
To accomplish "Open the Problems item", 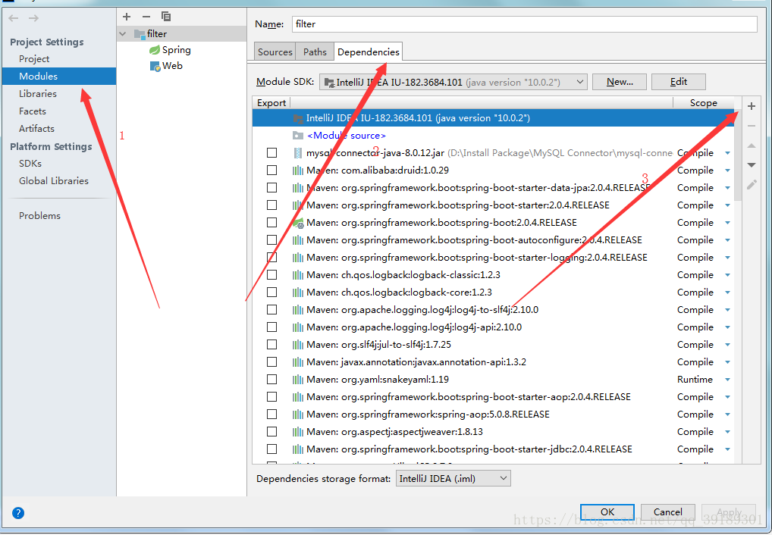I will (x=39, y=215).
